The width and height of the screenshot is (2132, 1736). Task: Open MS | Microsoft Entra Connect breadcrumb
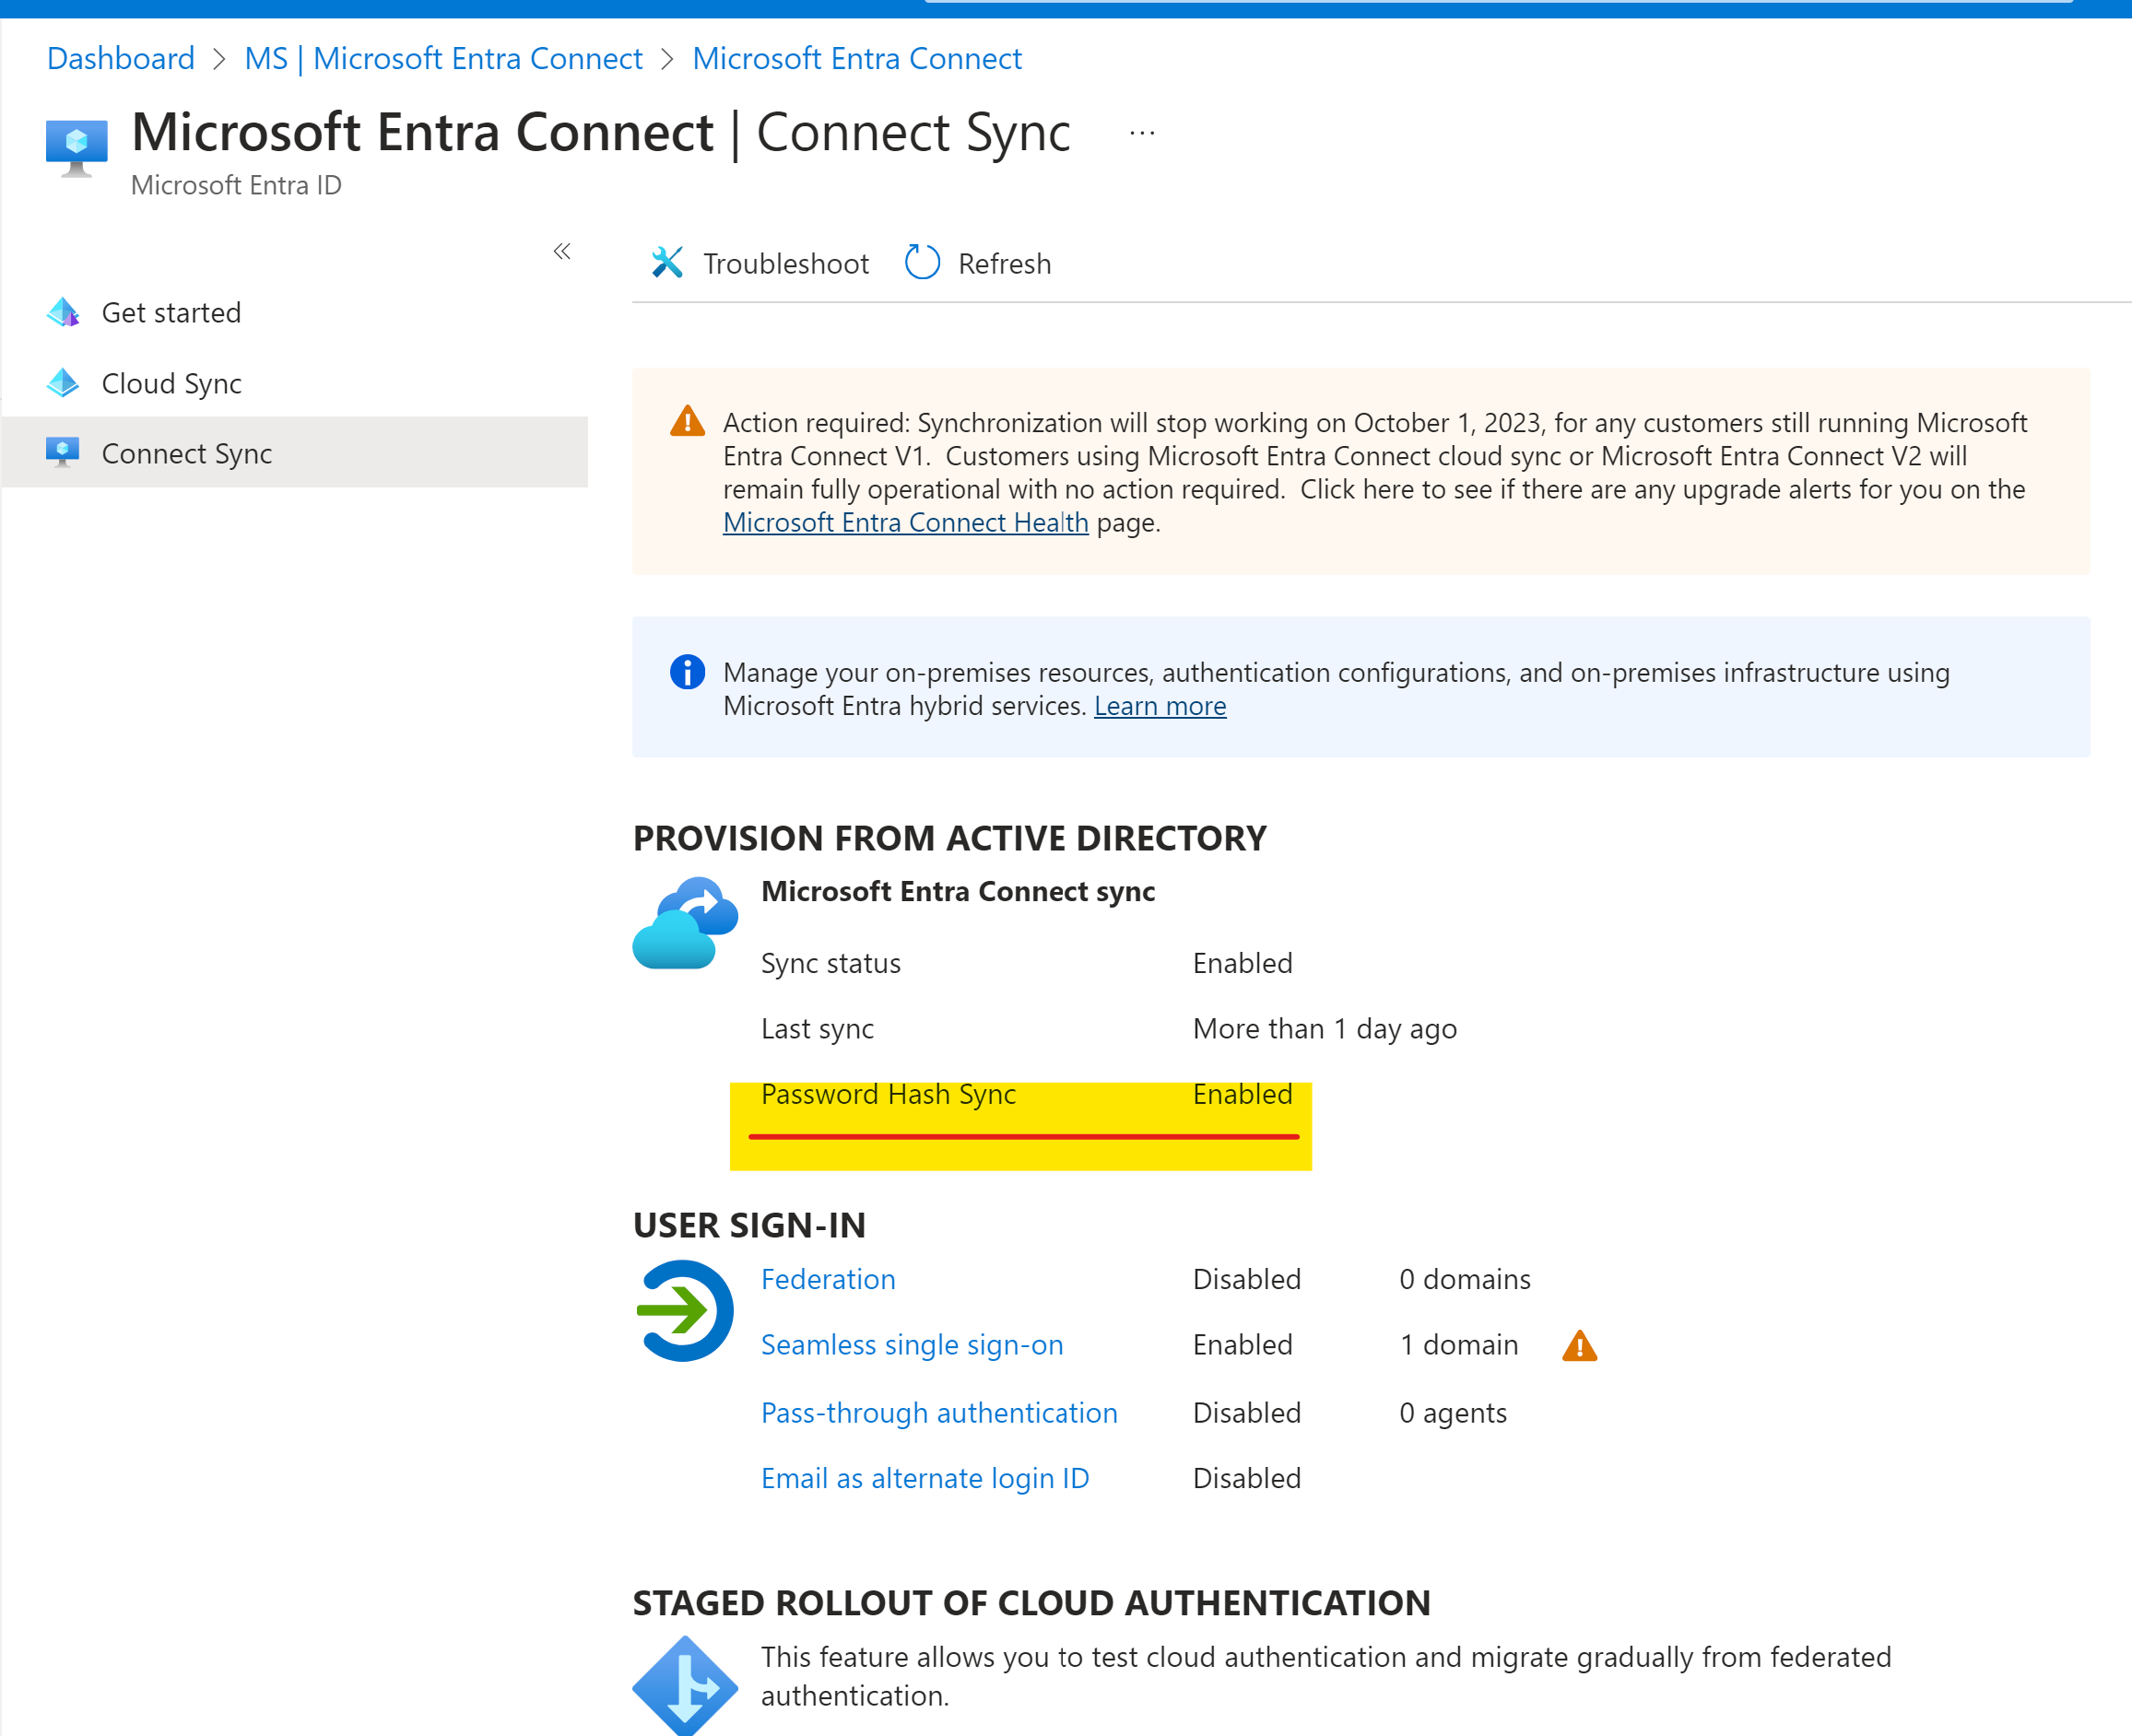(x=443, y=58)
